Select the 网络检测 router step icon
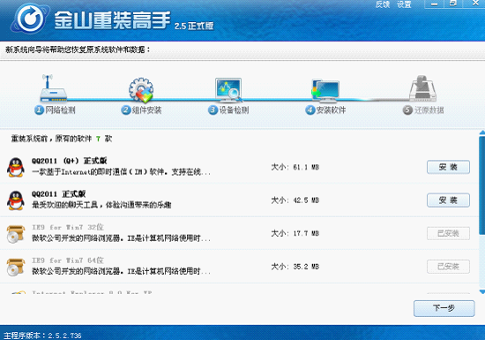Viewport: 485px width, 340px height. click(x=53, y=88)
